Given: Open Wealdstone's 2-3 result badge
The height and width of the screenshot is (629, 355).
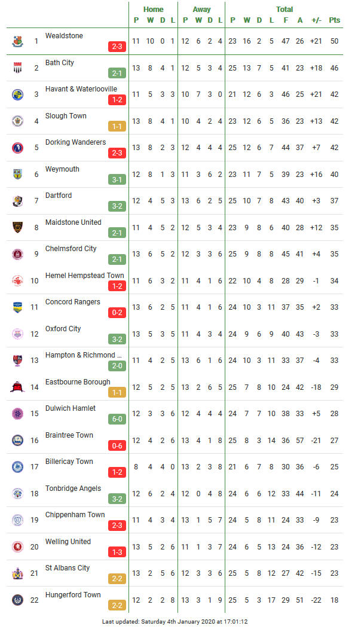Looking at the screenshot, I should pyautogui.click(x=117, y=47).
